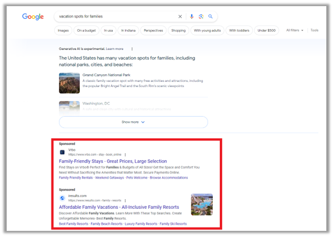Select the In Indiana filter chip
Screen dimensions: 333x237
[x=128, y=30]
